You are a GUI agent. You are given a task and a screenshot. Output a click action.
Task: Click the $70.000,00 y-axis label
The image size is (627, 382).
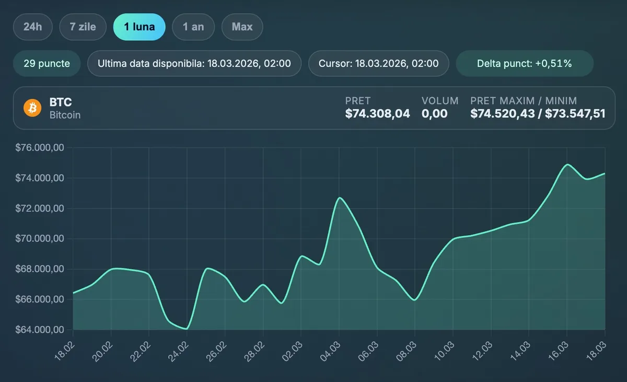[40, 239]
